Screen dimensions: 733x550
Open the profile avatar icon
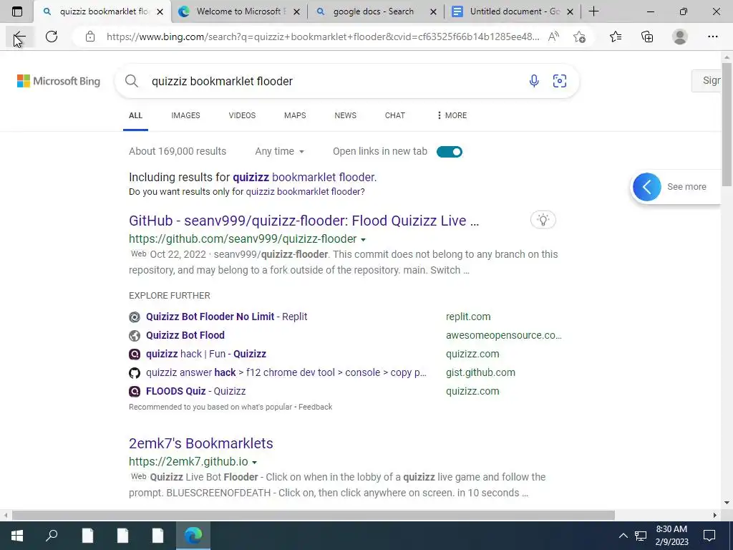pos(680,37)
